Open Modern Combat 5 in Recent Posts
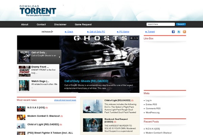 click(159, 133)
